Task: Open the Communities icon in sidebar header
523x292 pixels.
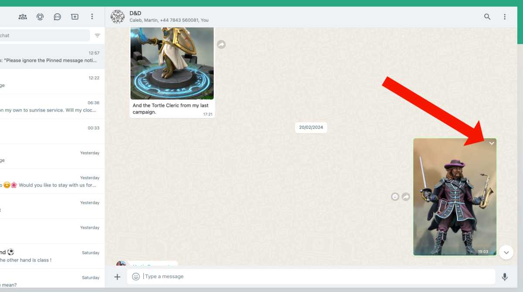Action: [x=23, y=17]
